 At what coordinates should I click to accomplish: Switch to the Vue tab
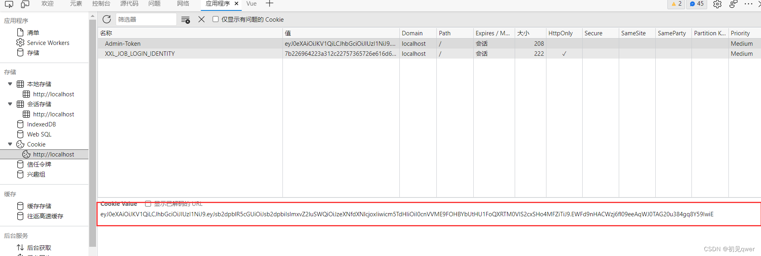[252, 4]
